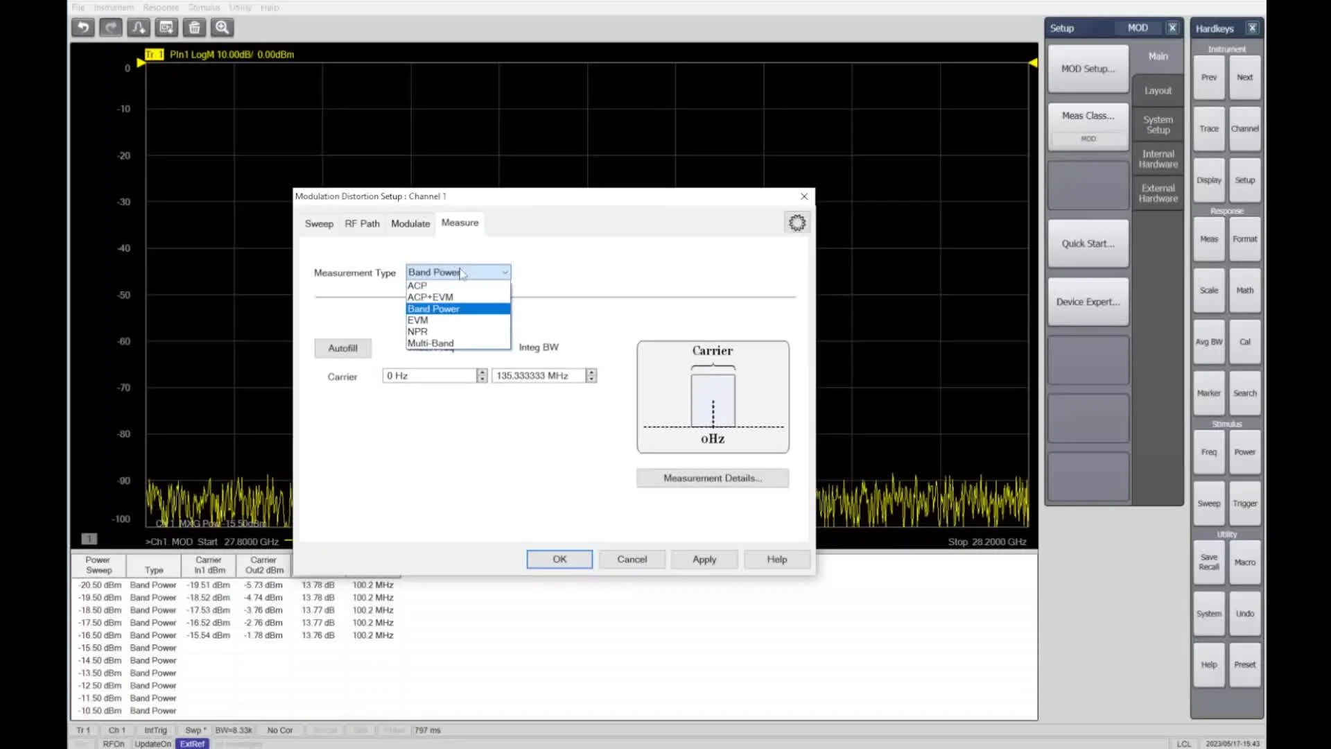
Task: Click the Integ BW spinner arrows
Action: point(591,375)
